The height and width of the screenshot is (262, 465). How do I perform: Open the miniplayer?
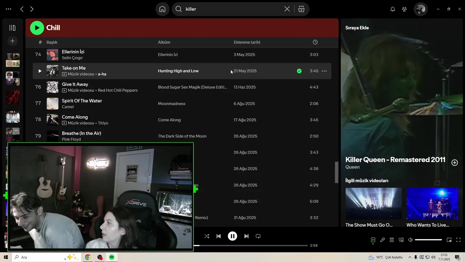pos(449,240)
